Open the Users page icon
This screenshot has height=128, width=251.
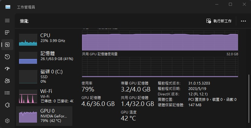7,81
